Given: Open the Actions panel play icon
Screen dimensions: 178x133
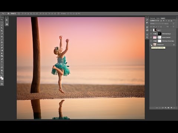Looking at the screenshot, I should point(7,20).
